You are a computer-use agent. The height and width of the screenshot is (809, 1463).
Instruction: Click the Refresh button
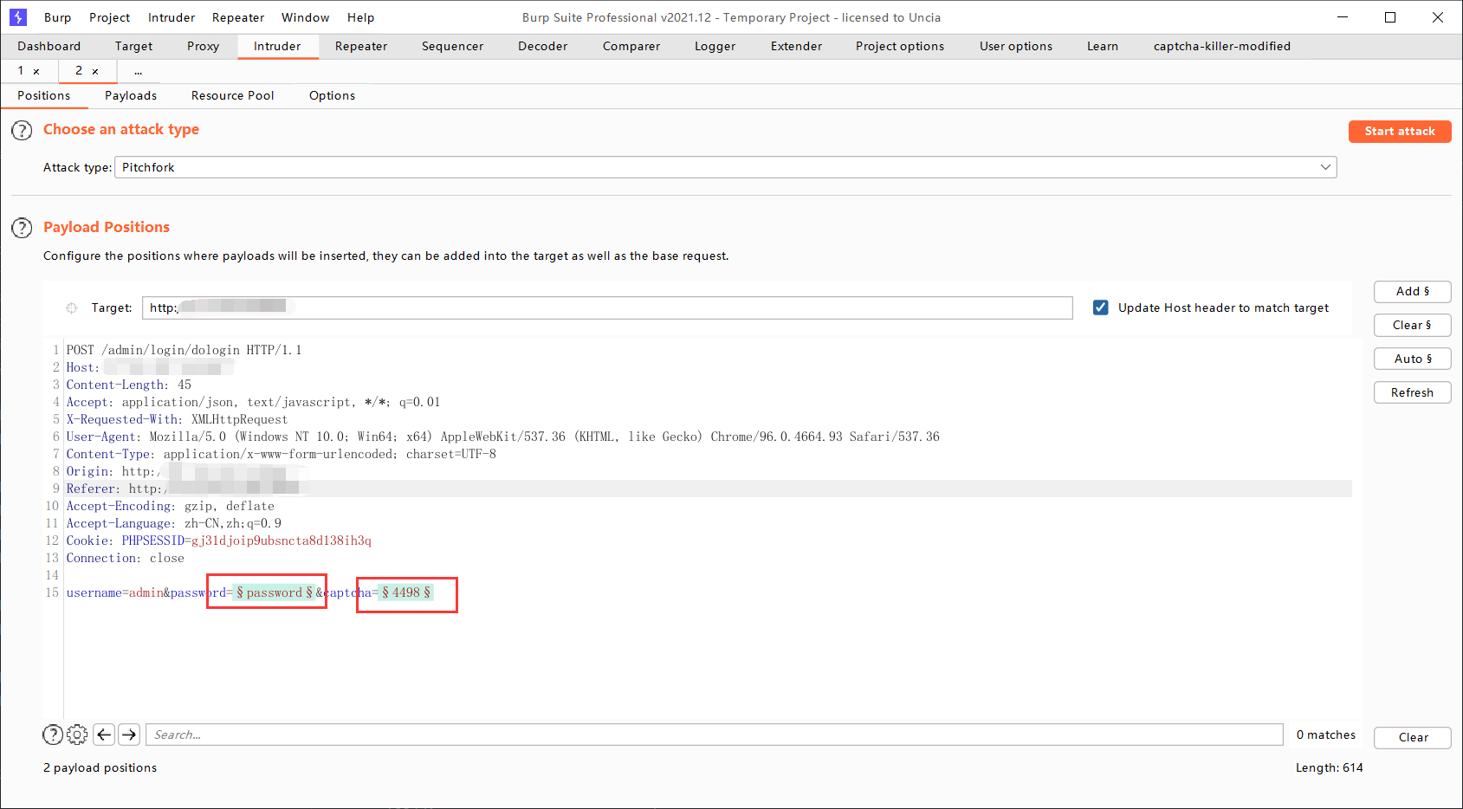coord(1413,393)
